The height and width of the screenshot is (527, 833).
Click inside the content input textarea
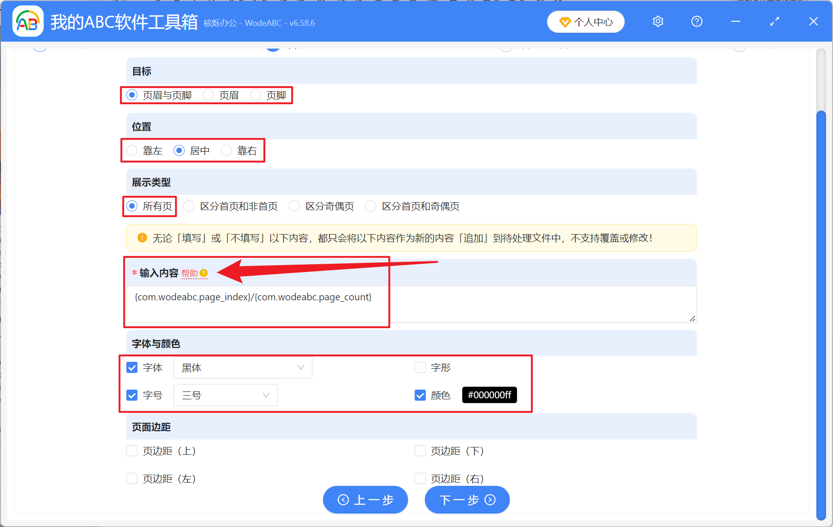pyautogui.click(x=412, y=304)
